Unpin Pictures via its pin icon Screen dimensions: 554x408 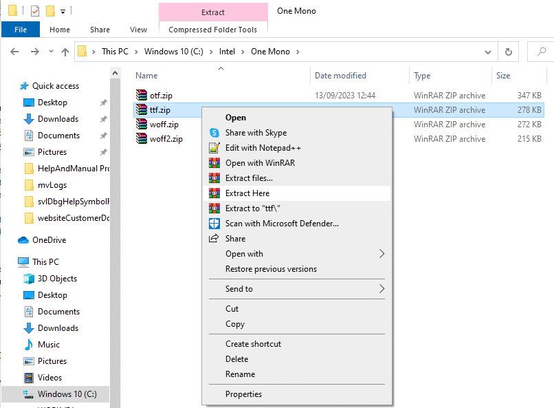103,152
